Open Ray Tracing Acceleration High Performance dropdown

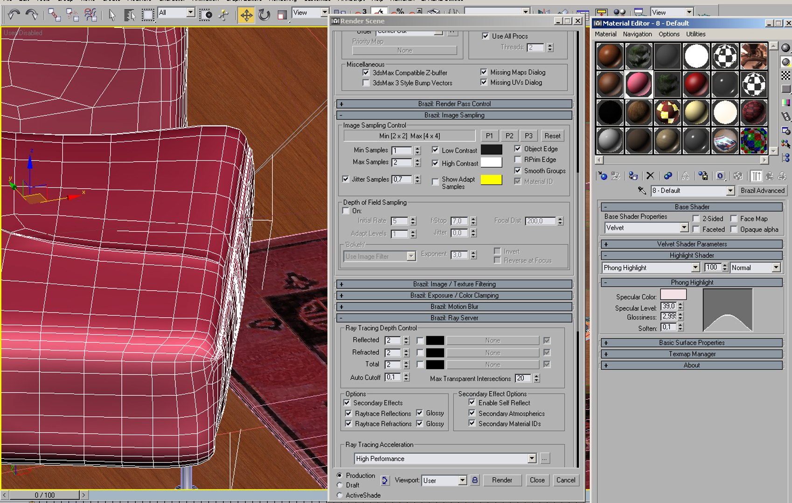pos(532,458)
